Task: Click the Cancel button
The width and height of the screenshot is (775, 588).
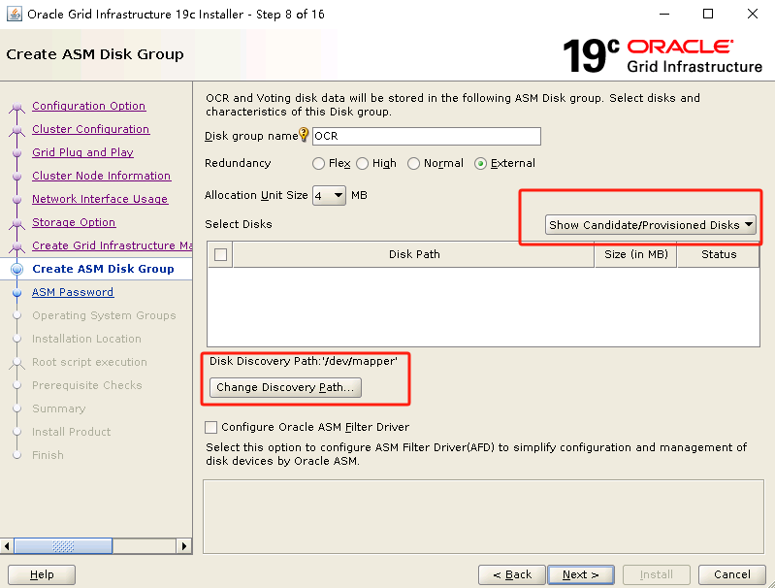Action: [732, 574]
